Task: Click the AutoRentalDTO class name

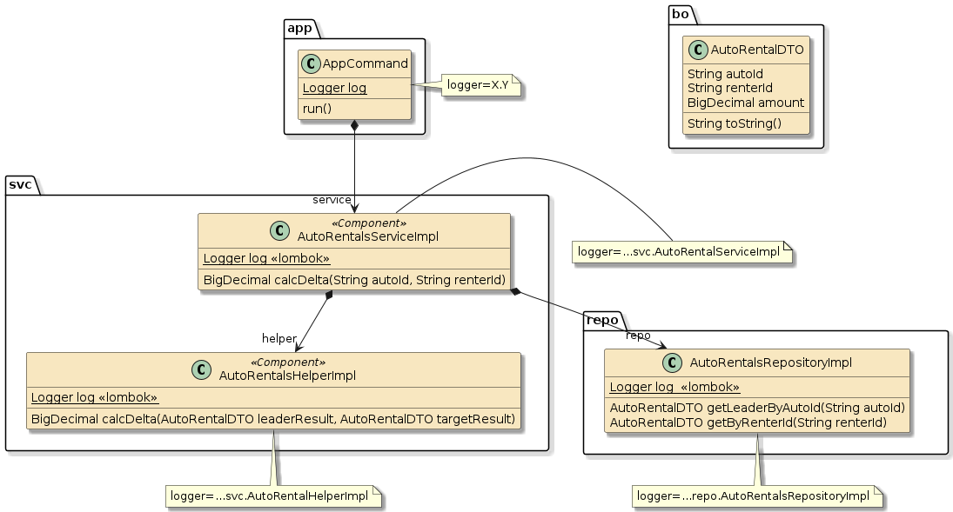Action: (757, 50)
